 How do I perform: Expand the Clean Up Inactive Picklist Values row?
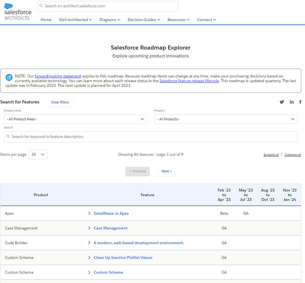click(89, 257)
